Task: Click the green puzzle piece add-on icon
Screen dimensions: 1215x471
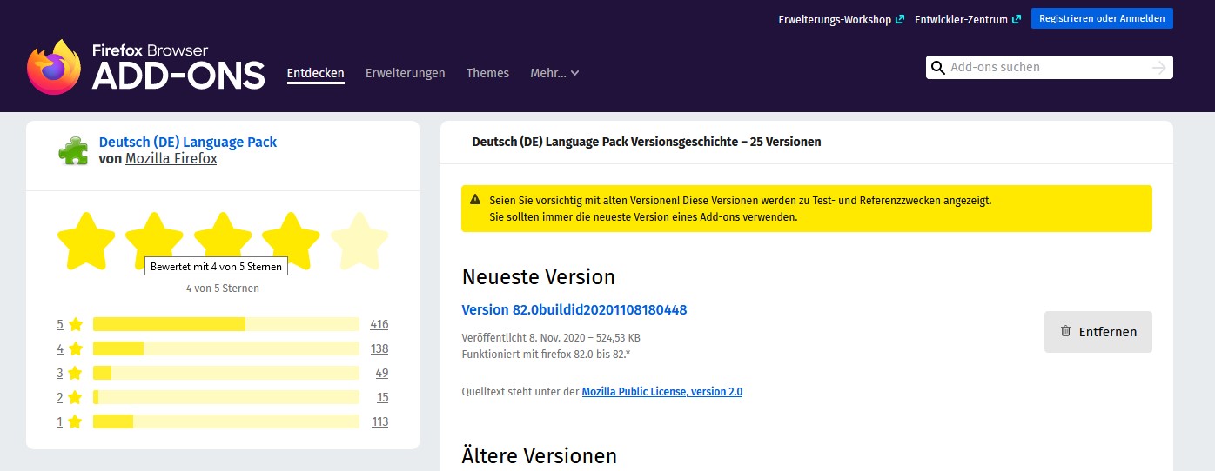Action: point(73,150)
